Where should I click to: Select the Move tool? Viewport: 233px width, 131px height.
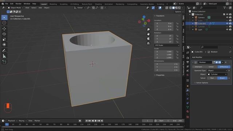(4, 29)
